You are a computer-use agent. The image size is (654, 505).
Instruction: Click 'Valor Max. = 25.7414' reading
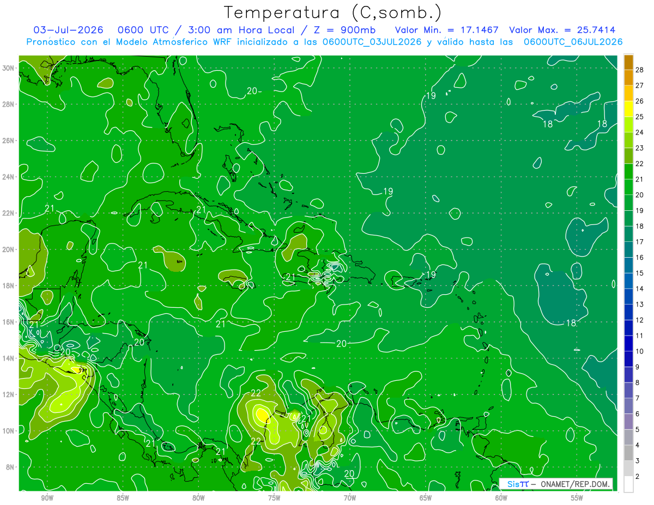562,30
